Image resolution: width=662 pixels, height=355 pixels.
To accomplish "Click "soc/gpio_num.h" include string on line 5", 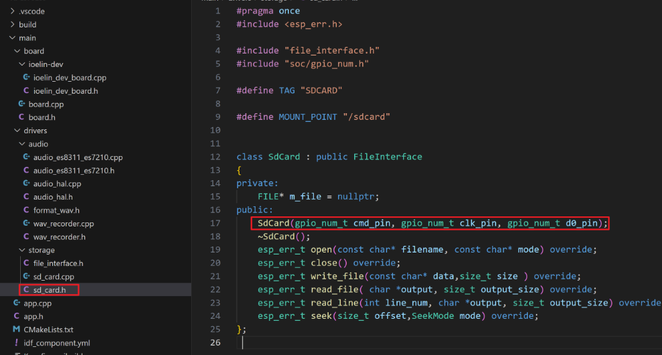I will [x=327, y=64].
